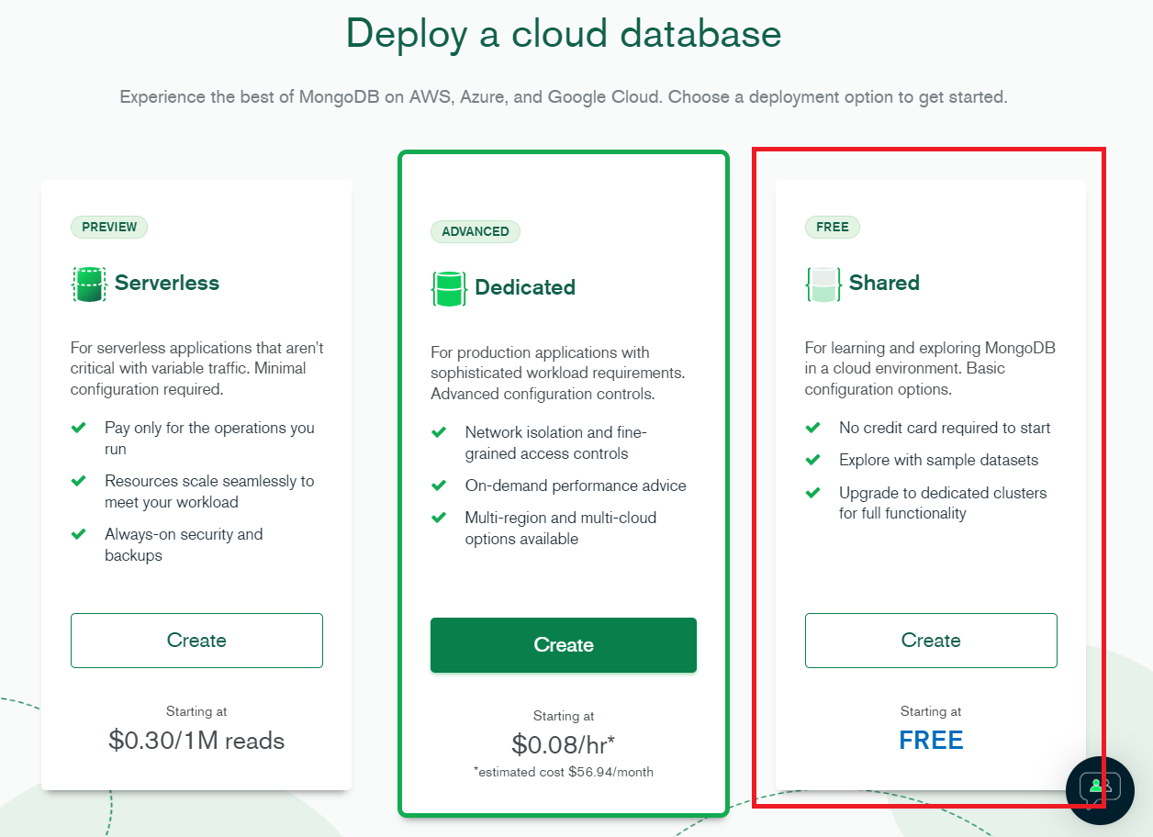Click the text Resources scale seamlessly to meet workload

tap(209, 492)
